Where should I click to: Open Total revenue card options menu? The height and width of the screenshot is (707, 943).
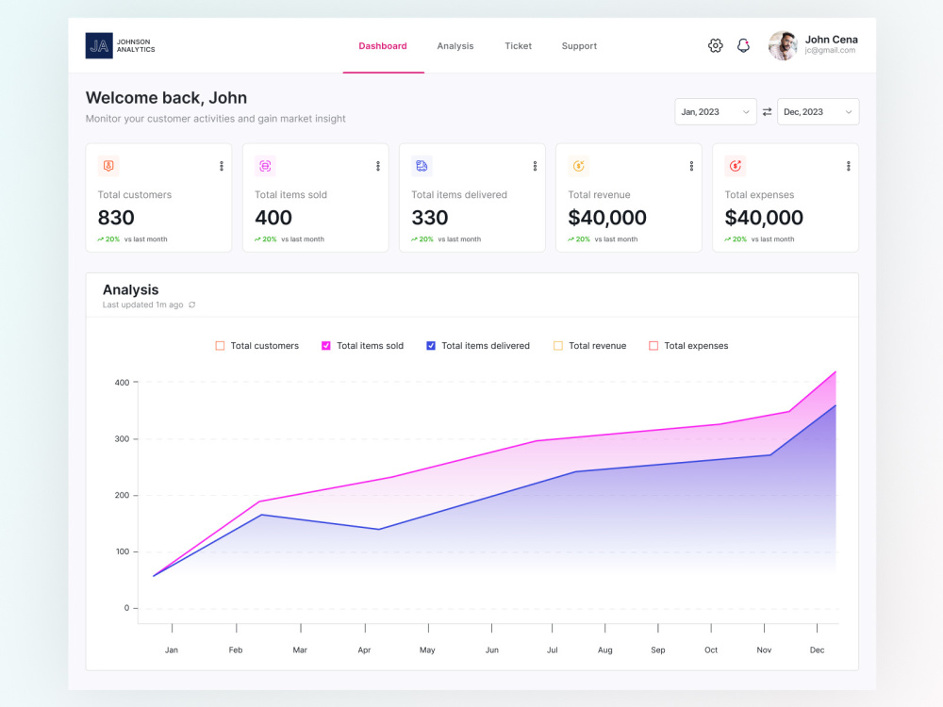pyautogui.click(x=691, y=166)
